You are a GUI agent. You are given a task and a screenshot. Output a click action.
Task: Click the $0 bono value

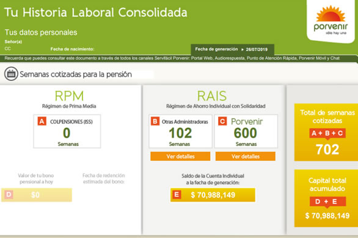35,195
